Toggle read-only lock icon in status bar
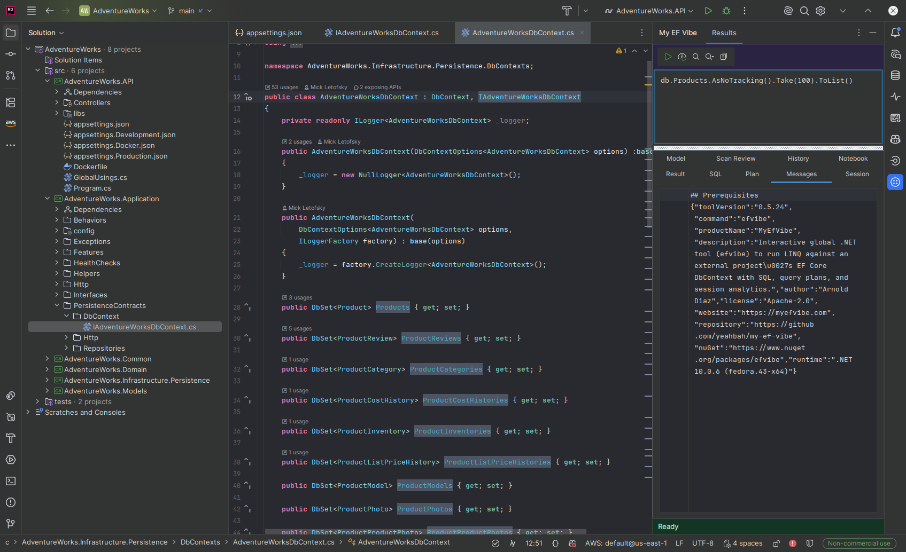Viewport: 906px width, 552px height. pos(776,543)
